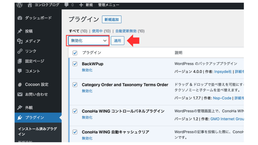Open the bulk action dropdown showing 無効化
This screenshot has height=145, width=258.
click(88, 41)
